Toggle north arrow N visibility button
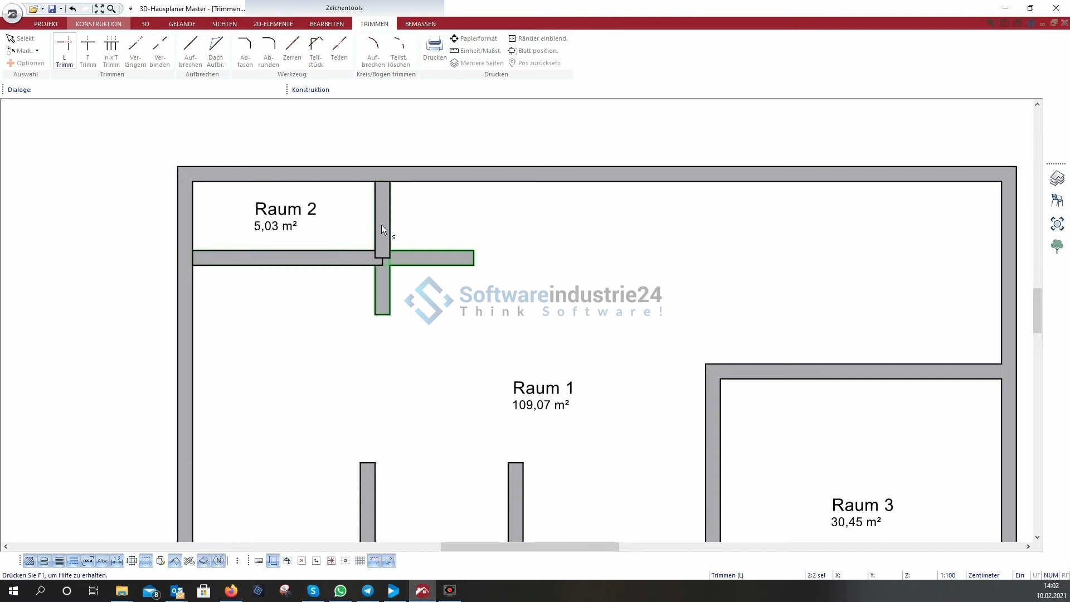This screenshot has height=602, width=1070. point(218,561)
